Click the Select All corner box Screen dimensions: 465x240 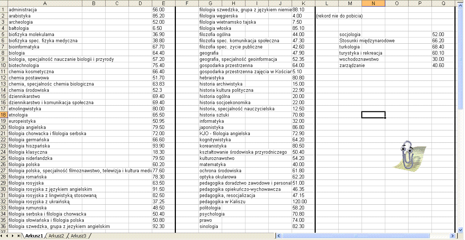(4, 3)
